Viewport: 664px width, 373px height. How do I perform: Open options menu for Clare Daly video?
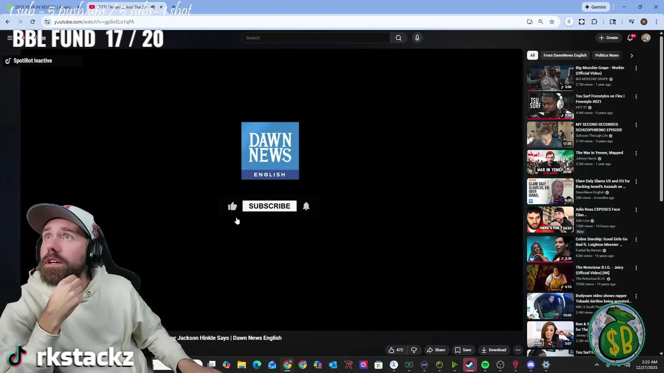(636, 182)
